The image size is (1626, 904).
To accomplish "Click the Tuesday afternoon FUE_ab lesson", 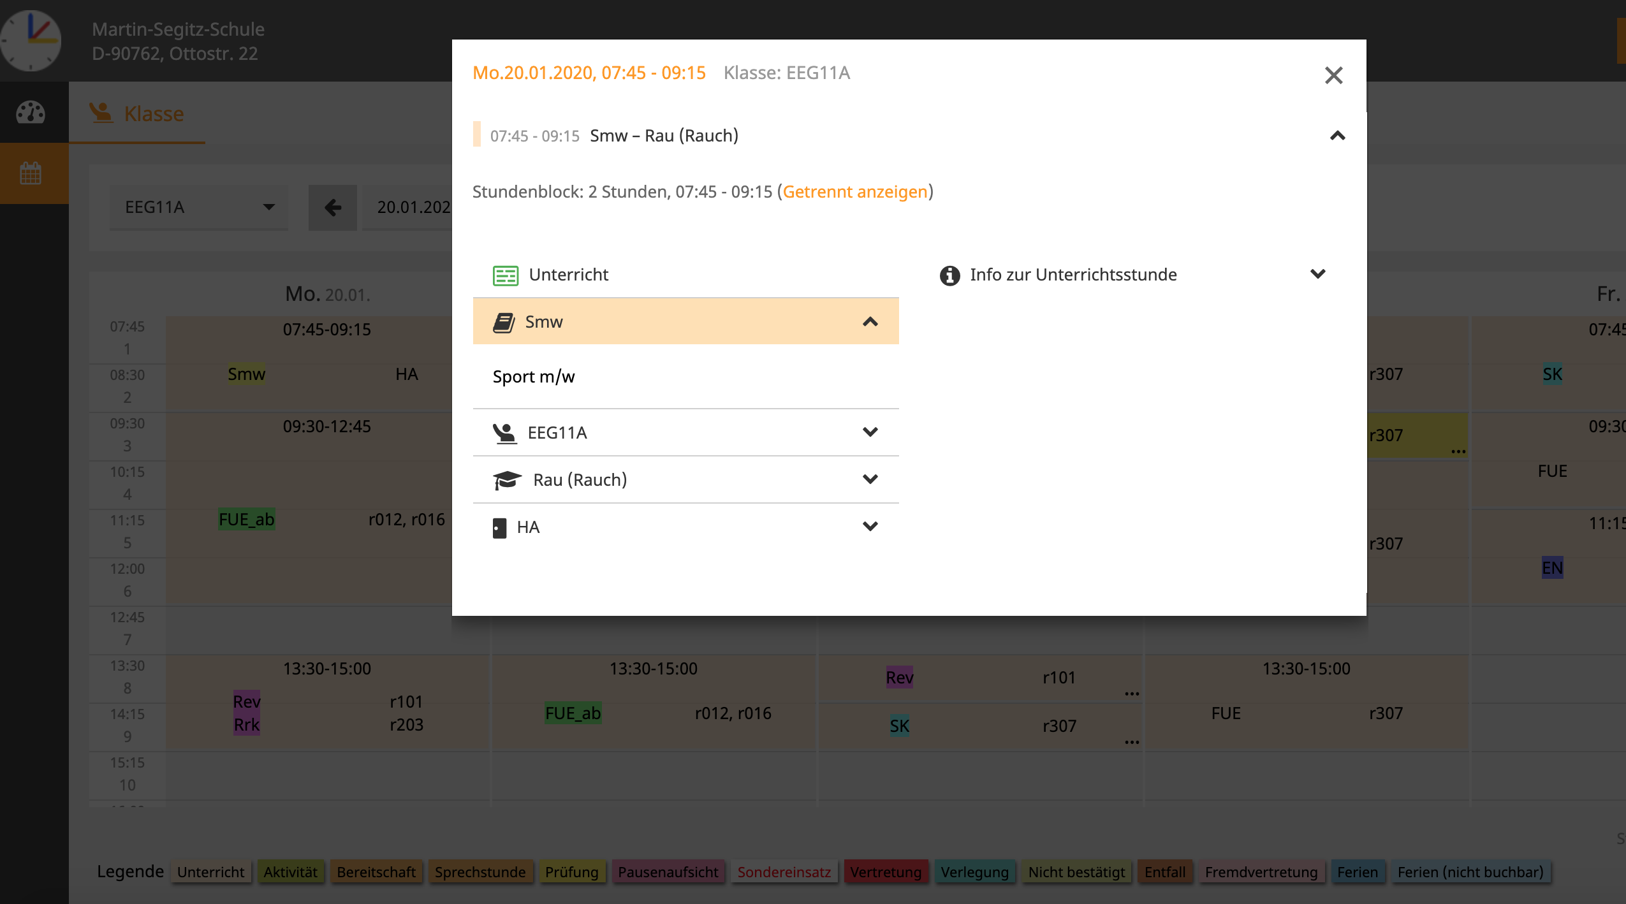I will (573, 713).
